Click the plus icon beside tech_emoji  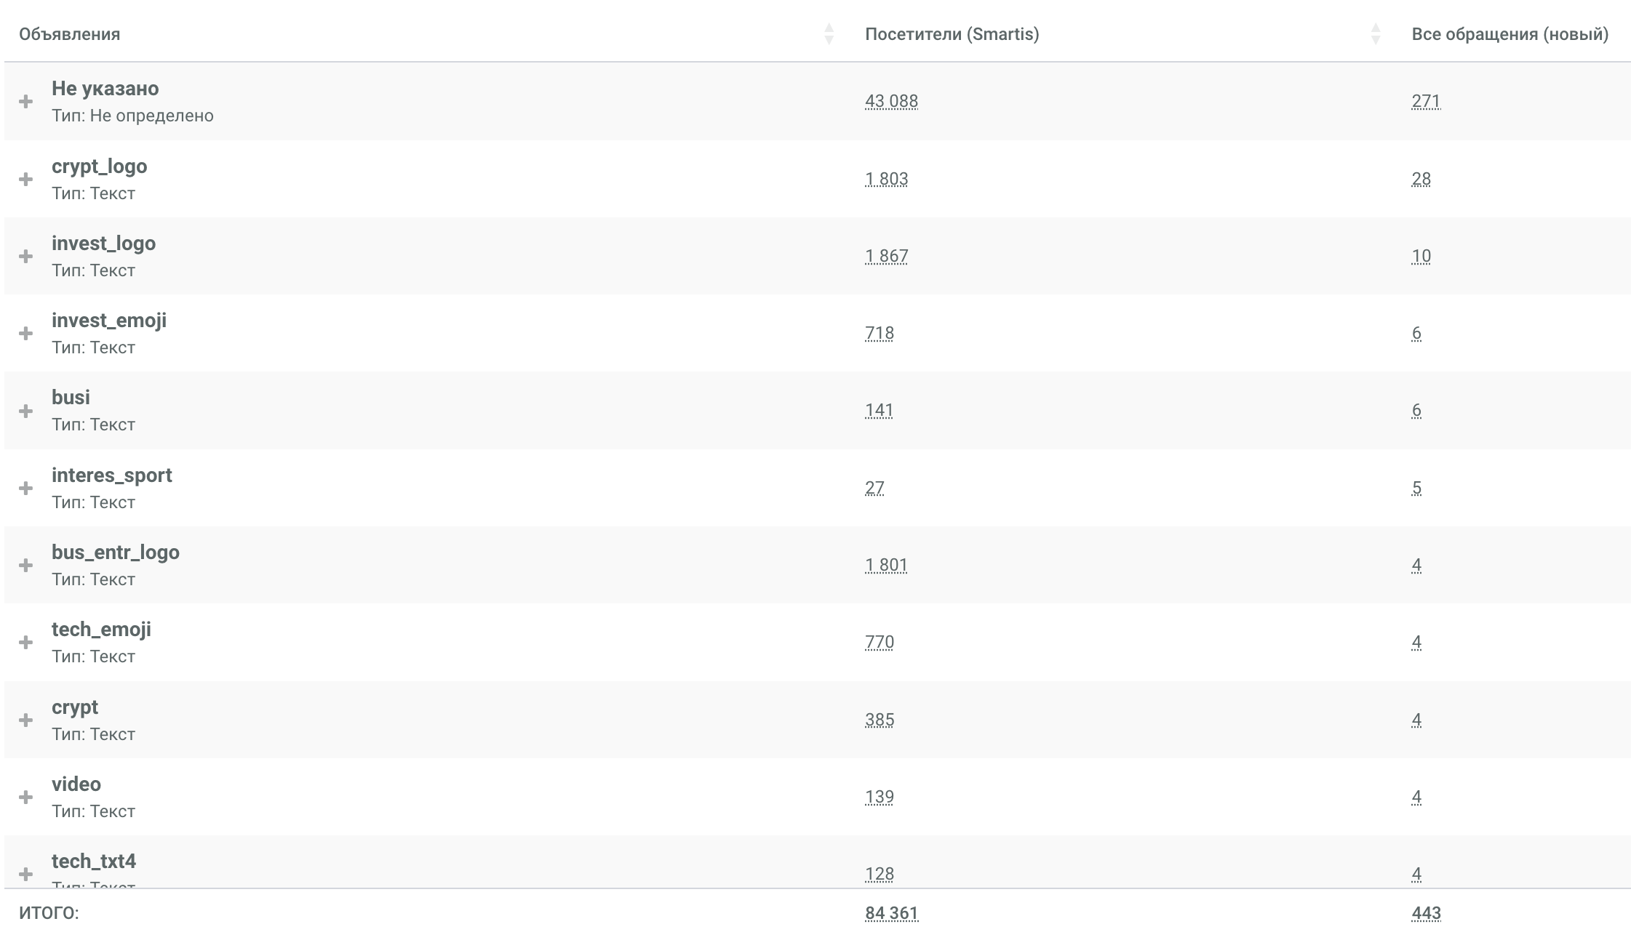pos(26,642)
